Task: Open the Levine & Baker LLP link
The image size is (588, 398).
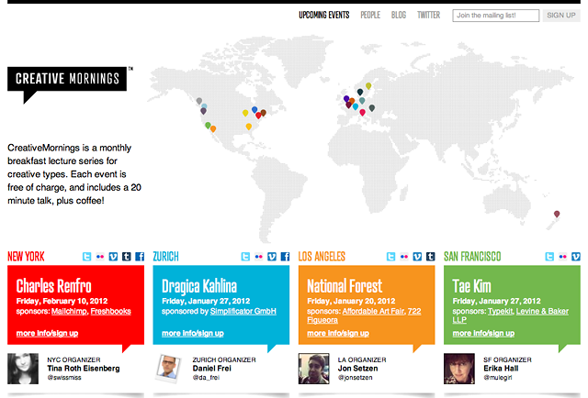Action: pyautogui.click(x=542, y=311)
